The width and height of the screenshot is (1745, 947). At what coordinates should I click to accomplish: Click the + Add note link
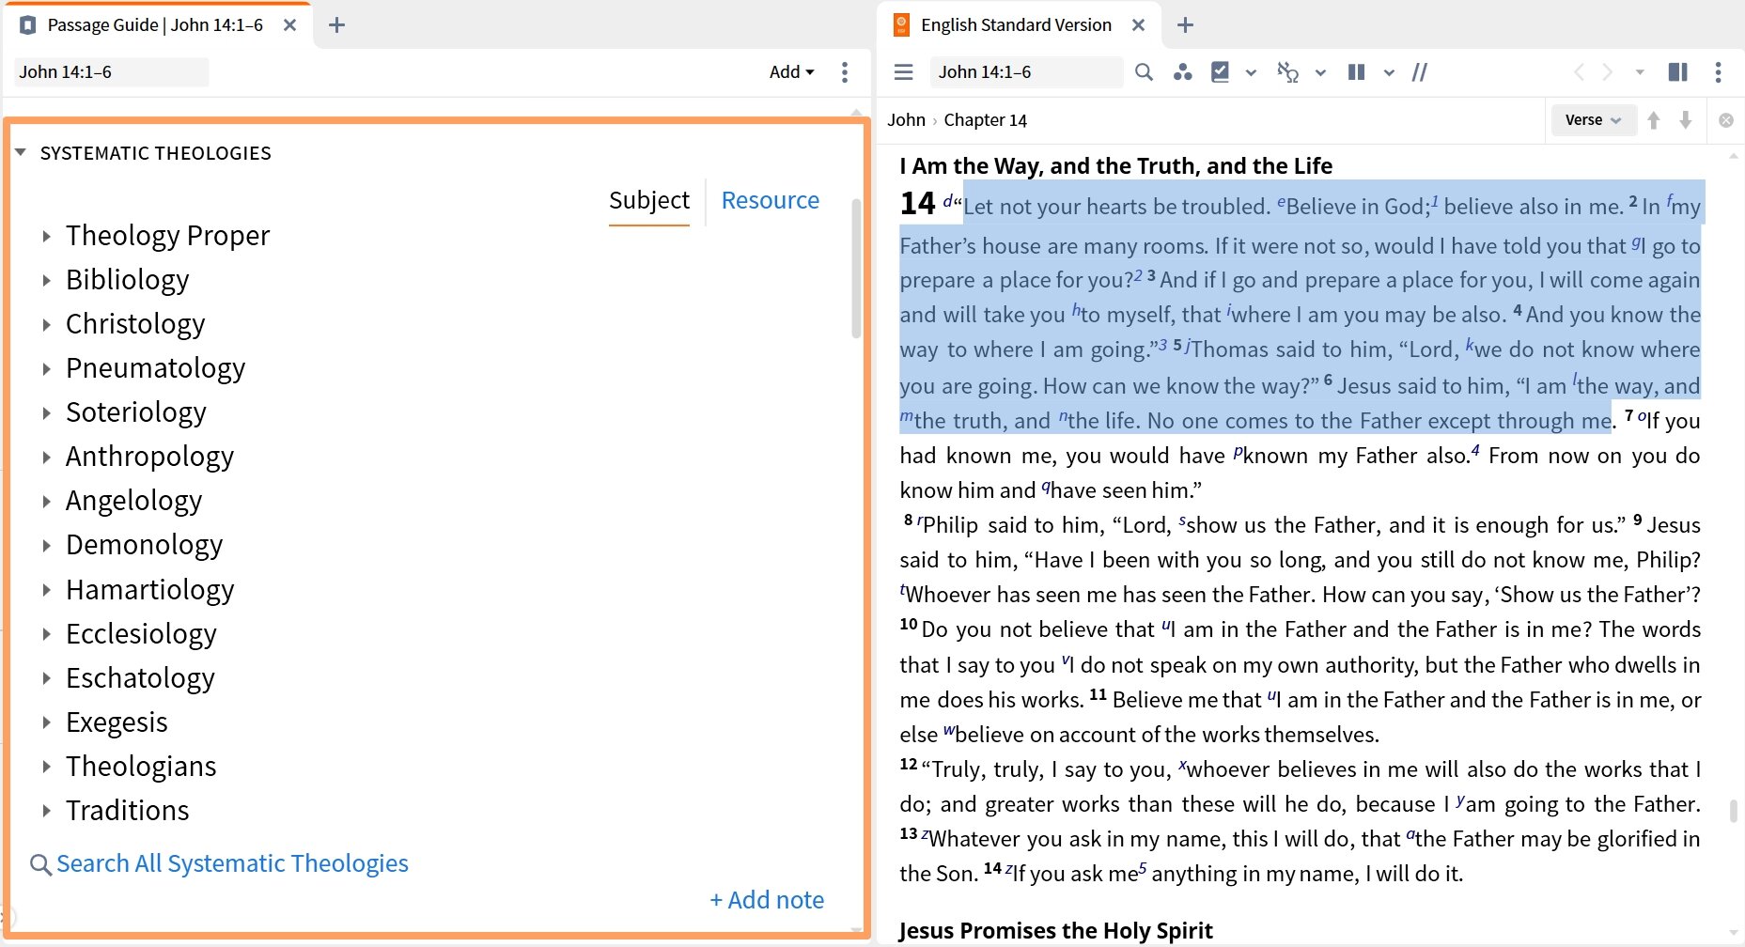click(x=767, y=900)
